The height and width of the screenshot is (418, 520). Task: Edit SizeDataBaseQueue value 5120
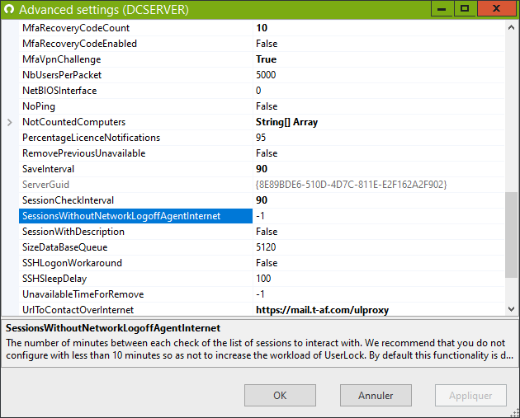[379, 247]
